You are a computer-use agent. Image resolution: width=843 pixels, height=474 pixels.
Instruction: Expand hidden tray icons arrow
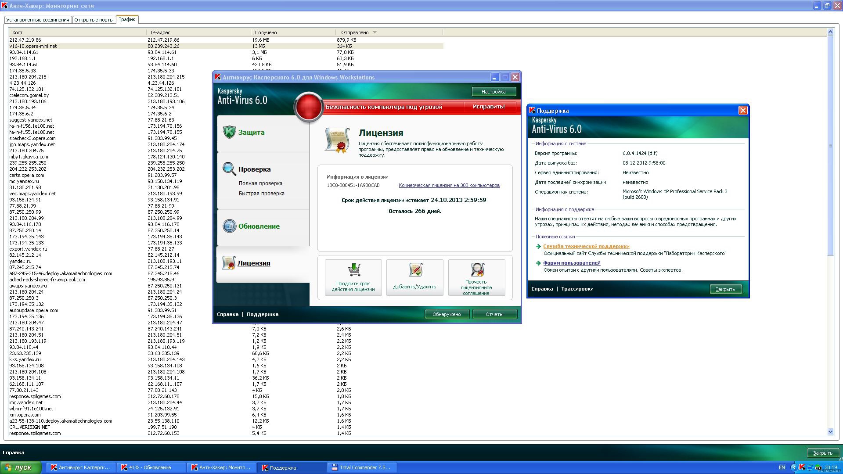tap(794, 467)
